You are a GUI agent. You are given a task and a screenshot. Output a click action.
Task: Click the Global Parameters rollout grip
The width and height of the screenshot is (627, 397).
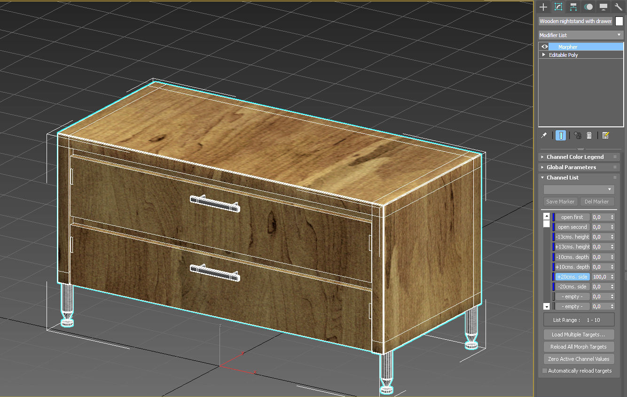(615, 167)
